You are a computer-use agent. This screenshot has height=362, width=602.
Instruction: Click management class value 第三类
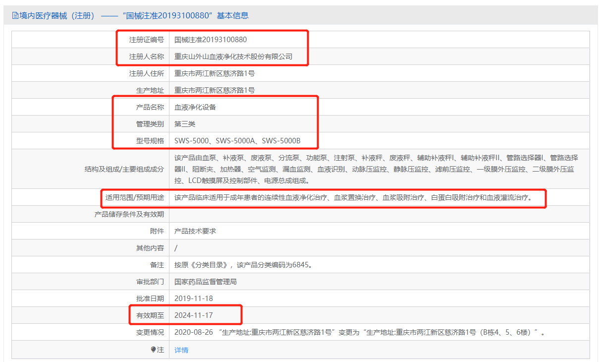pyautogui.click(x=185, y=124)
